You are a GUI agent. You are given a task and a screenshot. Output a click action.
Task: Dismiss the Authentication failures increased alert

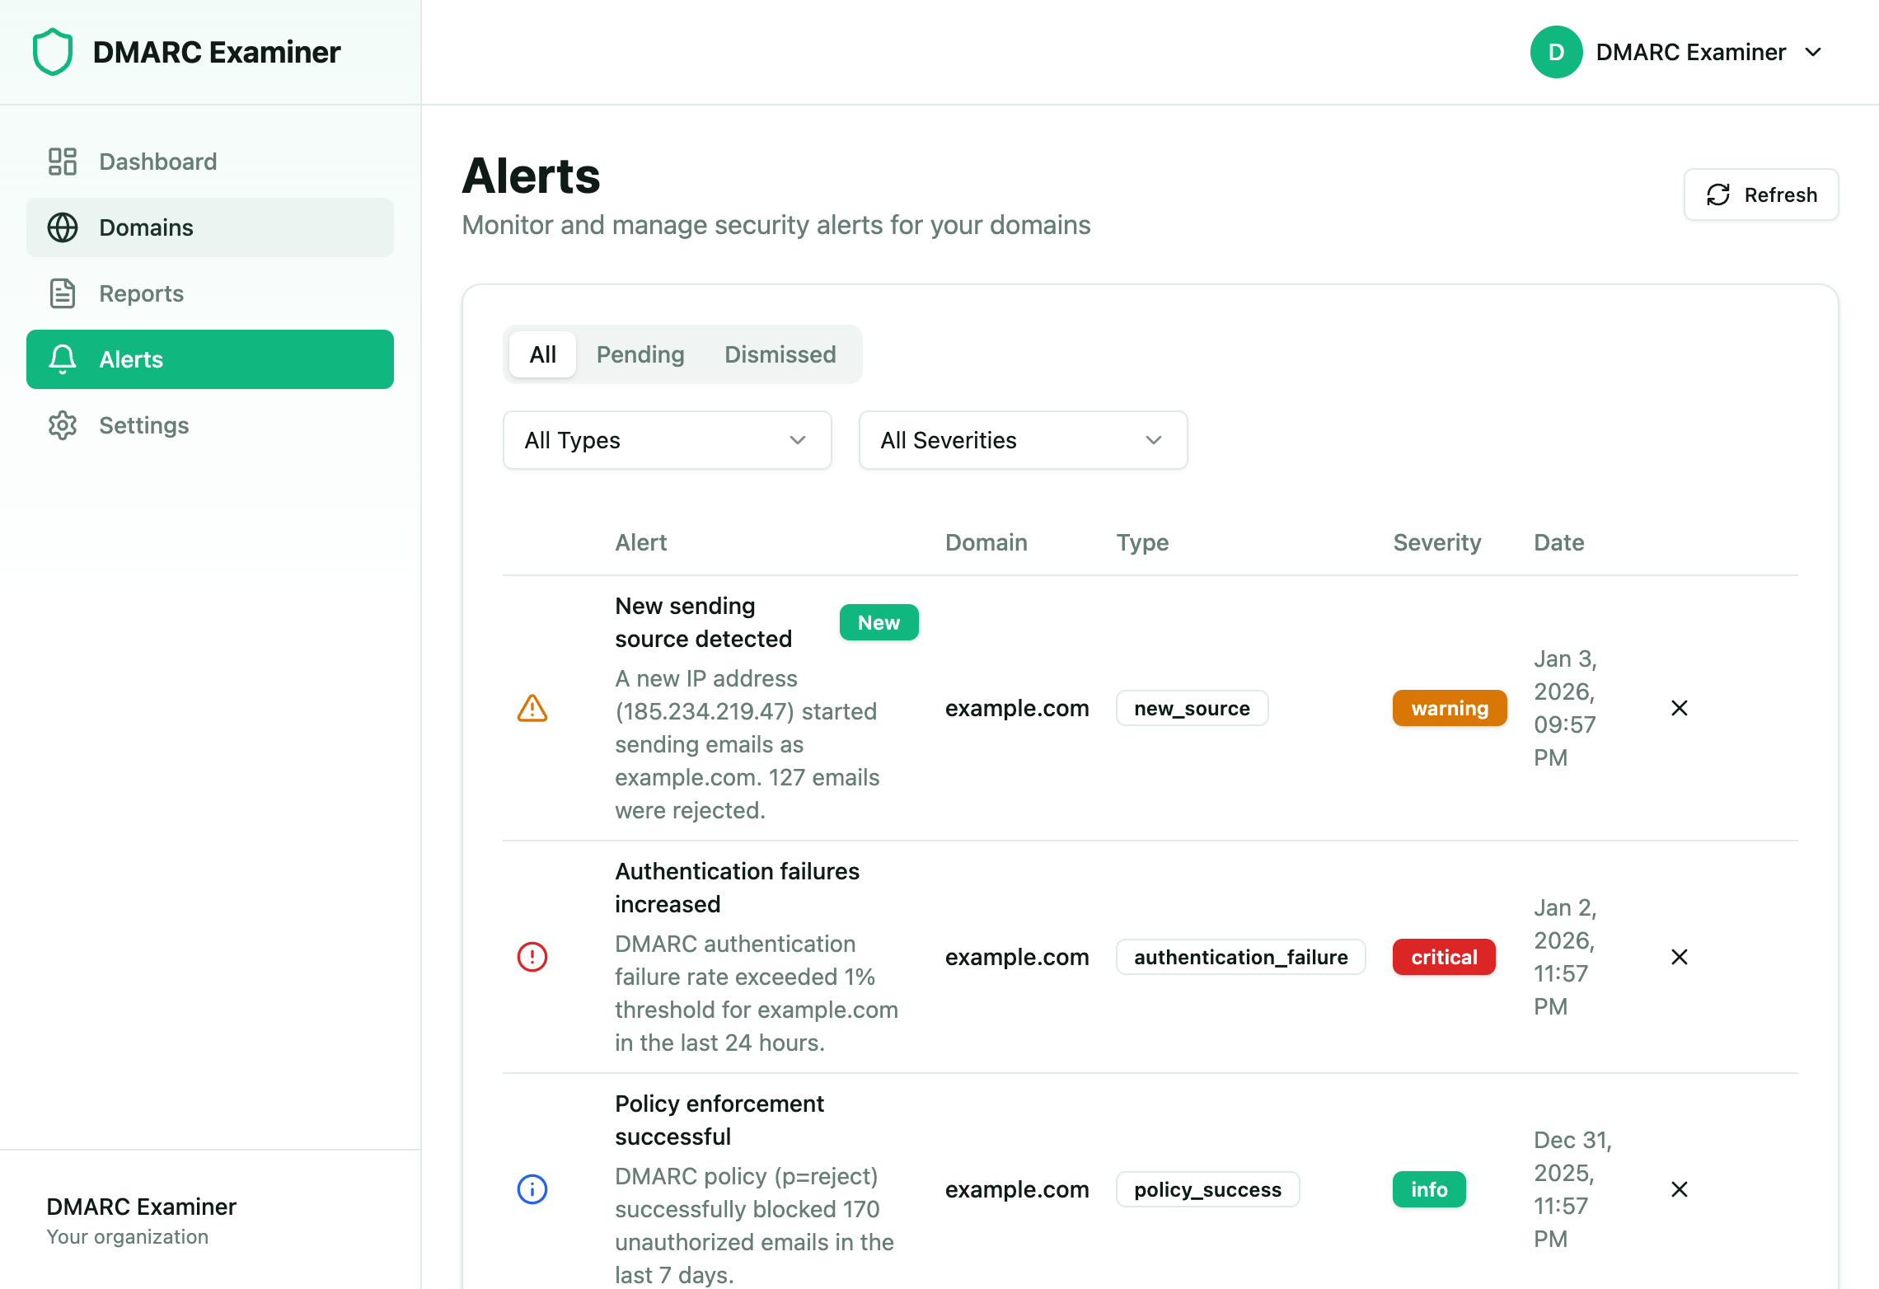pyautogui.click(x=1680, y=957)
